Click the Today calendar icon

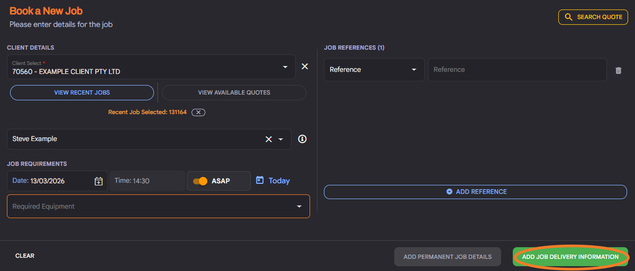[260, 180]
